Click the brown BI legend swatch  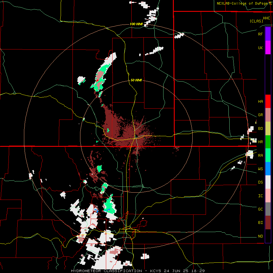coord(268,223)
